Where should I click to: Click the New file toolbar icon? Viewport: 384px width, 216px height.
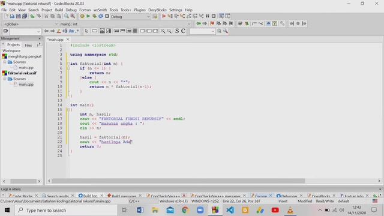pos(6,16)
